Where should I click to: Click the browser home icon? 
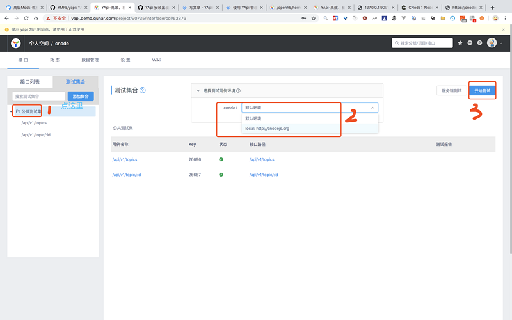pyautogui.click(x=36, y=19)
